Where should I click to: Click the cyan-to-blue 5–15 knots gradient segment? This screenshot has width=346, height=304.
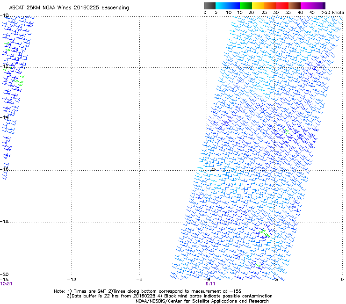point(228,6)
